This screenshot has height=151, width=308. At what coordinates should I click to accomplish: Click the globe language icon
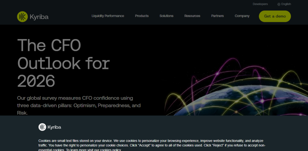click(279, 4)
